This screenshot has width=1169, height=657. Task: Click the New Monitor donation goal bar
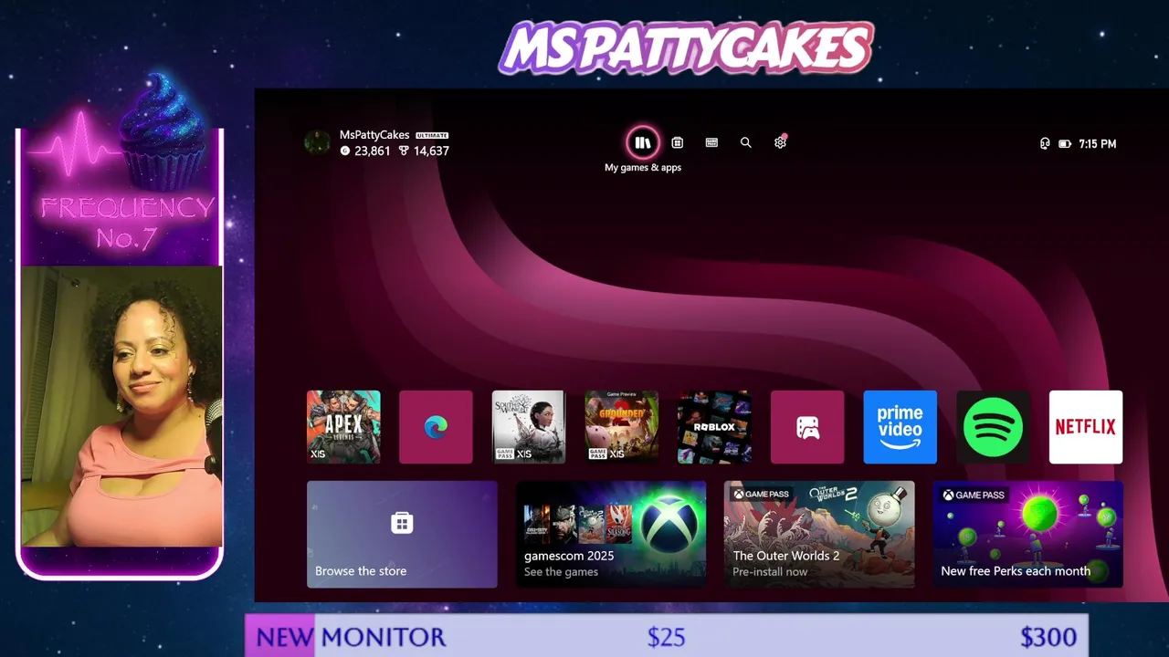click(667, 636)
